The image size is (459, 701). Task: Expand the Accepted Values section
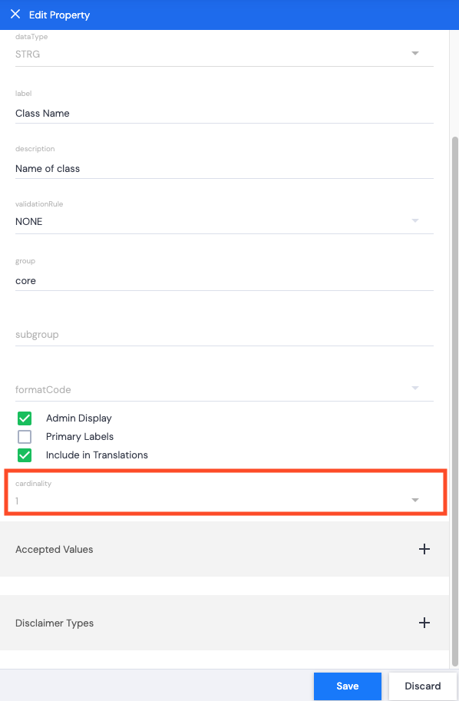(x=224, y=549)
